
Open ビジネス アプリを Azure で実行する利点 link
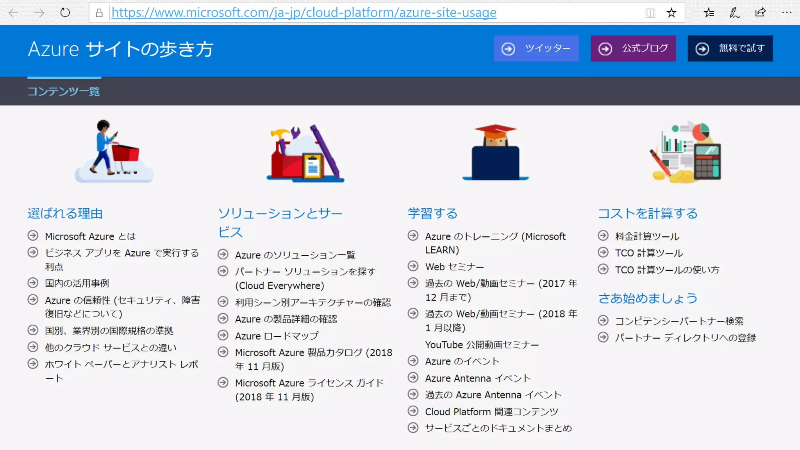pyautogui.click(x=122, y=260)
